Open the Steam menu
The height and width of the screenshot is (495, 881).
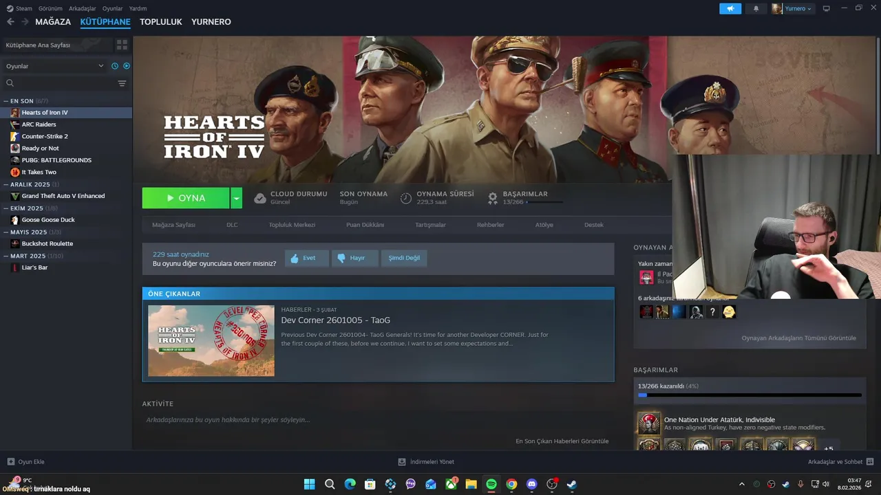(x=19, y=8)
